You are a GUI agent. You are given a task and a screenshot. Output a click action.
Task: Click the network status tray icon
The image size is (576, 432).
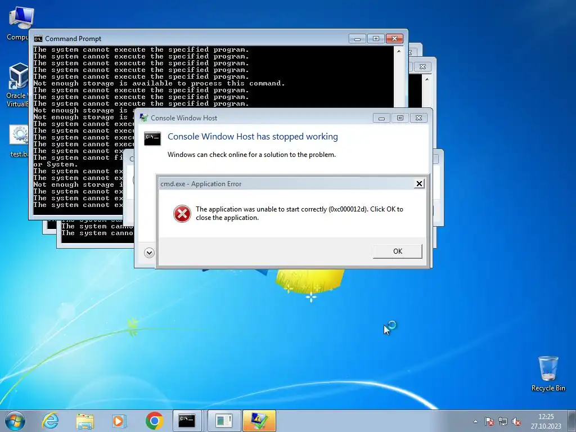point(503,421)
